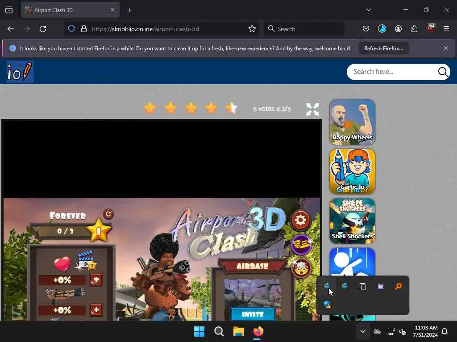Click the blue circular toolbar extension icon

point(382,29)
